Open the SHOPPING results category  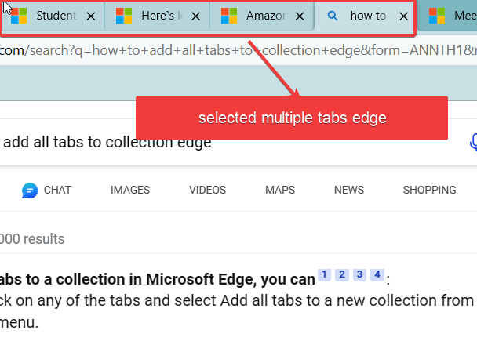pos(429,190)
